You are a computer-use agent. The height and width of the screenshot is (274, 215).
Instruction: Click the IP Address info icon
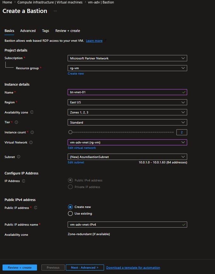[x=24, y=181]
